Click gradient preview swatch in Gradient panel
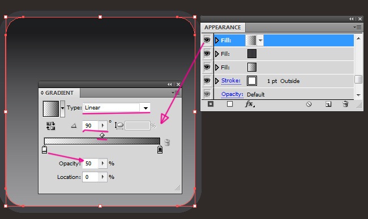This screenshot has height=219, width=368. 51,109
